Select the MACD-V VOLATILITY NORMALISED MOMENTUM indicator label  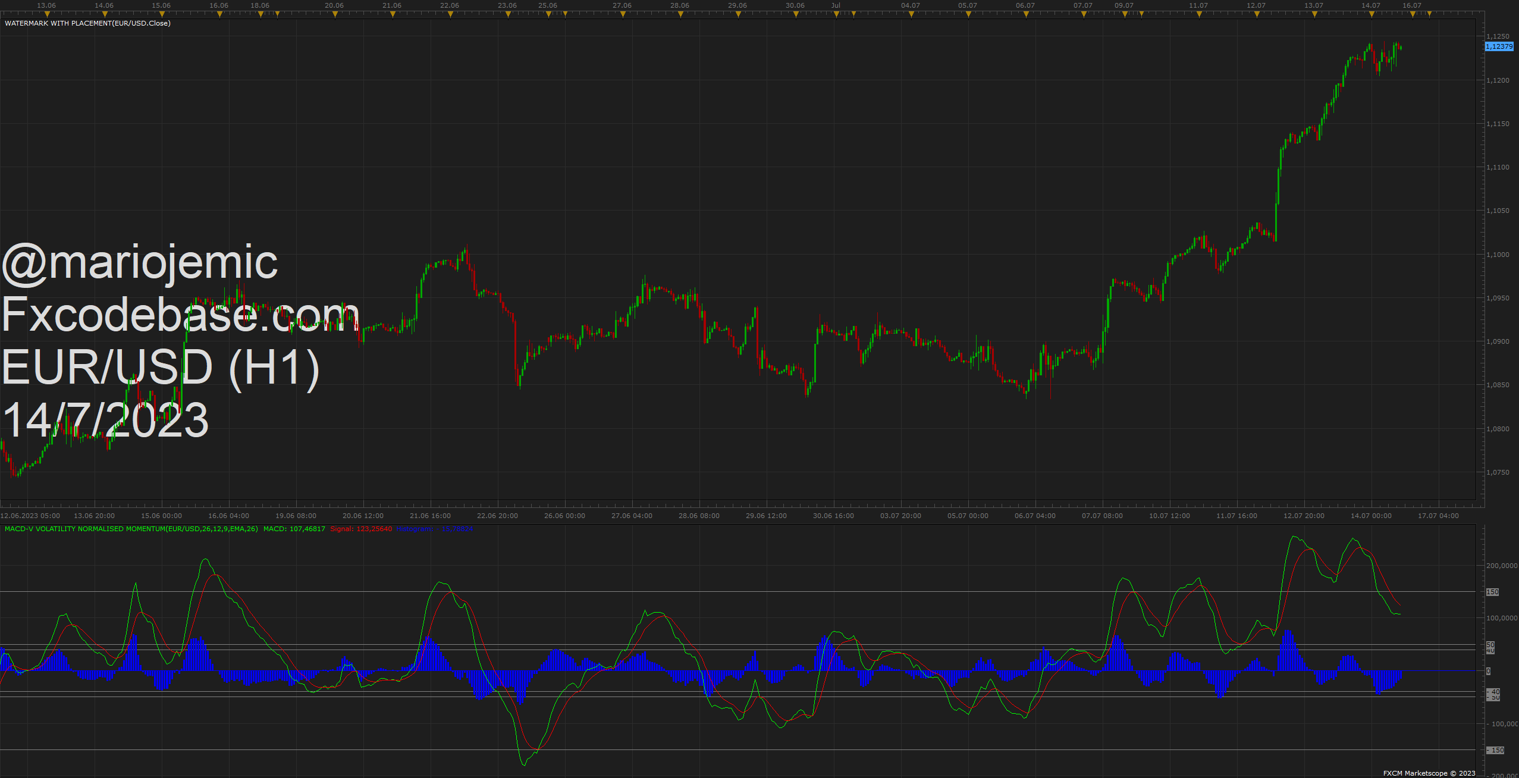131,529
